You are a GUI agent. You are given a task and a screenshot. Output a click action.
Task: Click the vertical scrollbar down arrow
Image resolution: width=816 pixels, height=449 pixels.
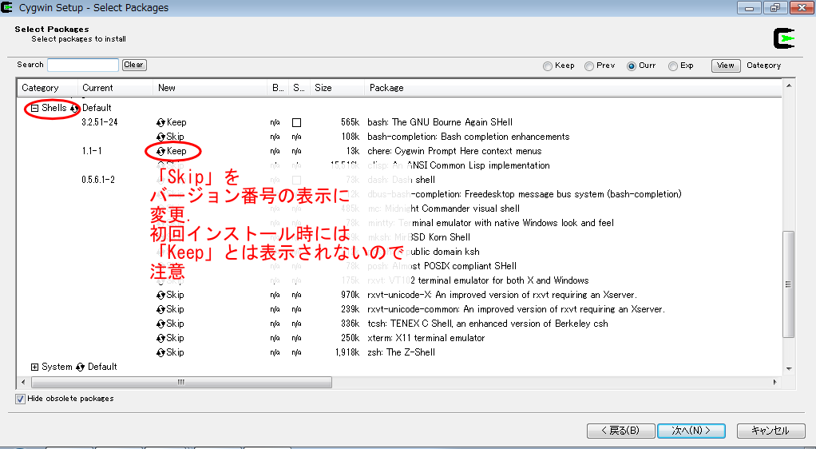coord(789,368)
